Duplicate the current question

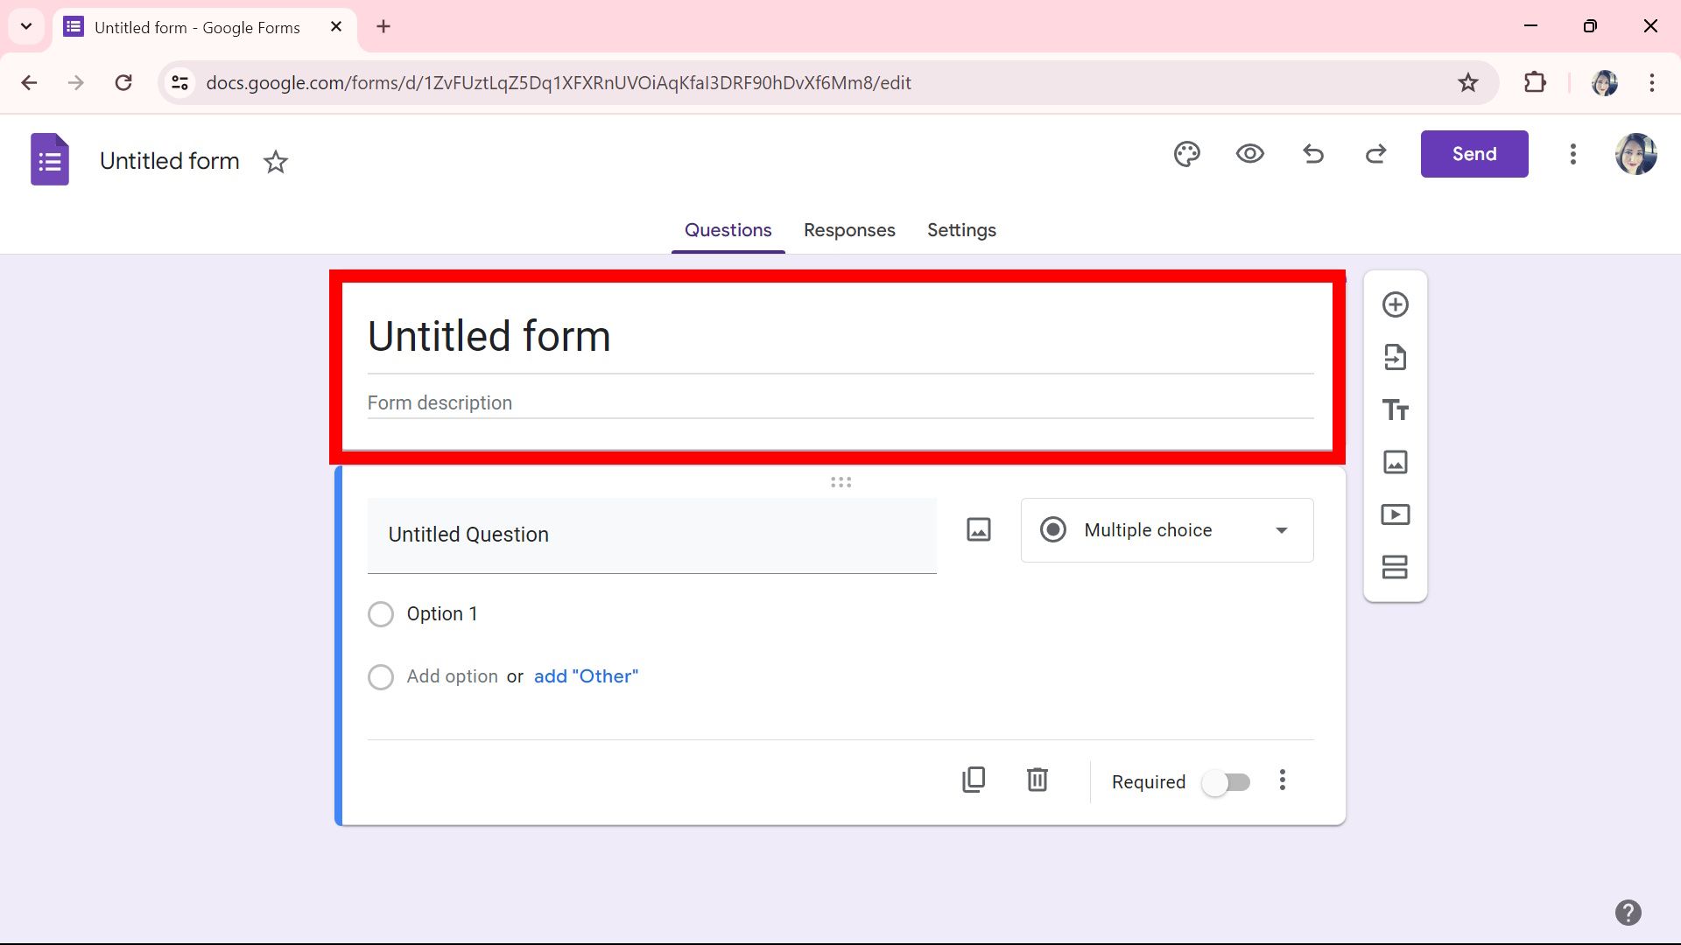974,780
